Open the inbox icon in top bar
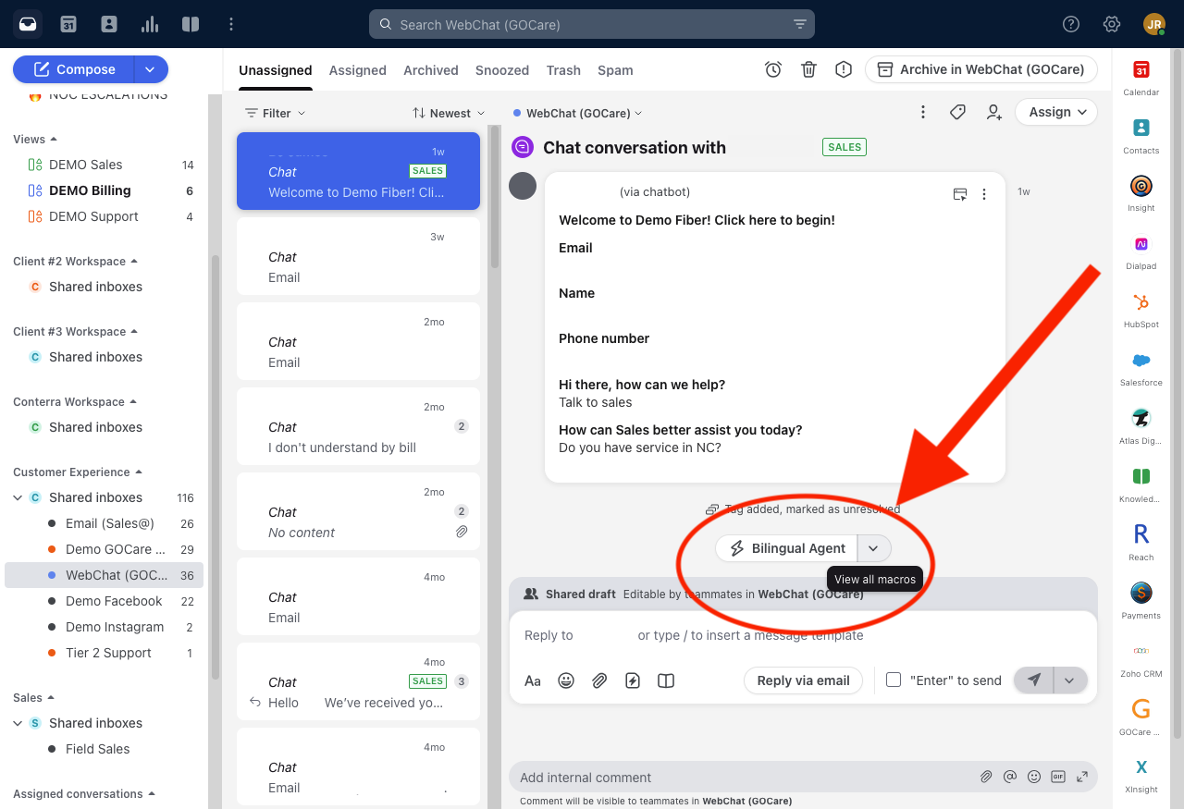Image resolution: width=1184 pixels, height=809 pixels. [x=28, y=24]
